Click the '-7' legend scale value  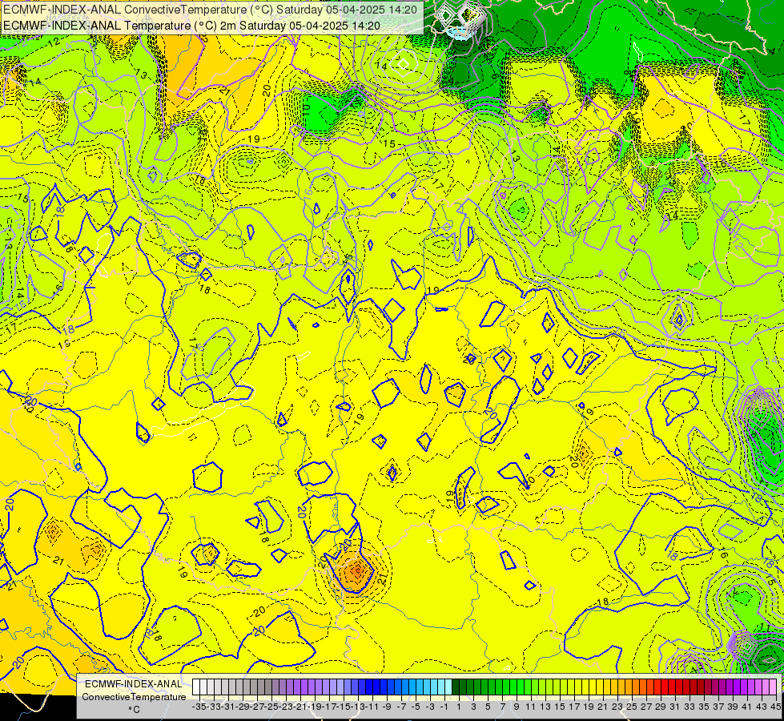point(401,707)
